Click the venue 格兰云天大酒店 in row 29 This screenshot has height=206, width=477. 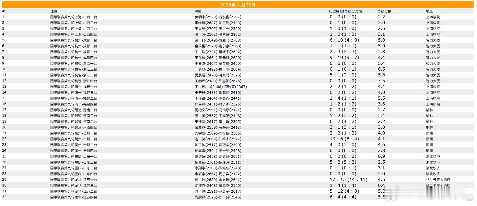pyautogui.click(x=438, y=180)
